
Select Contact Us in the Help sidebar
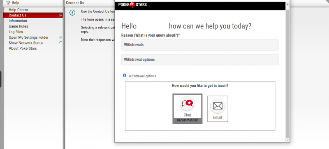33,15
